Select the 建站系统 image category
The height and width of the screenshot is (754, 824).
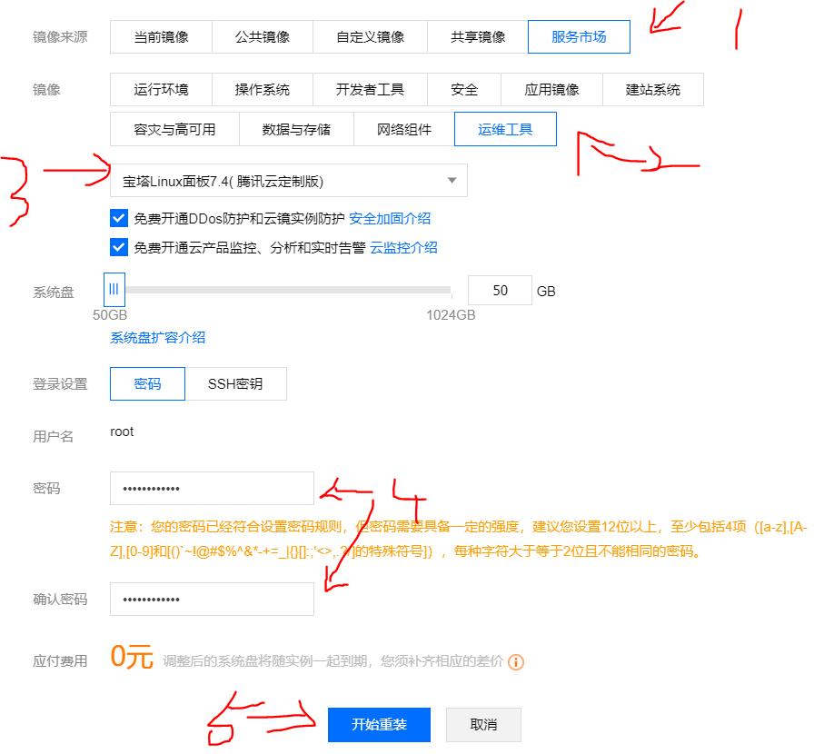pyautogui.click(x=653, y=89)
